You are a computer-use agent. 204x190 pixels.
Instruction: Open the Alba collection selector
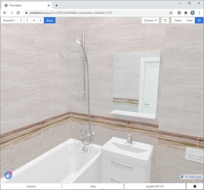point(93,186)
